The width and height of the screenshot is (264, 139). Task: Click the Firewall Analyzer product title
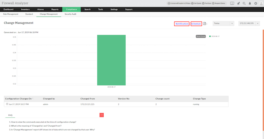point(15,3)
